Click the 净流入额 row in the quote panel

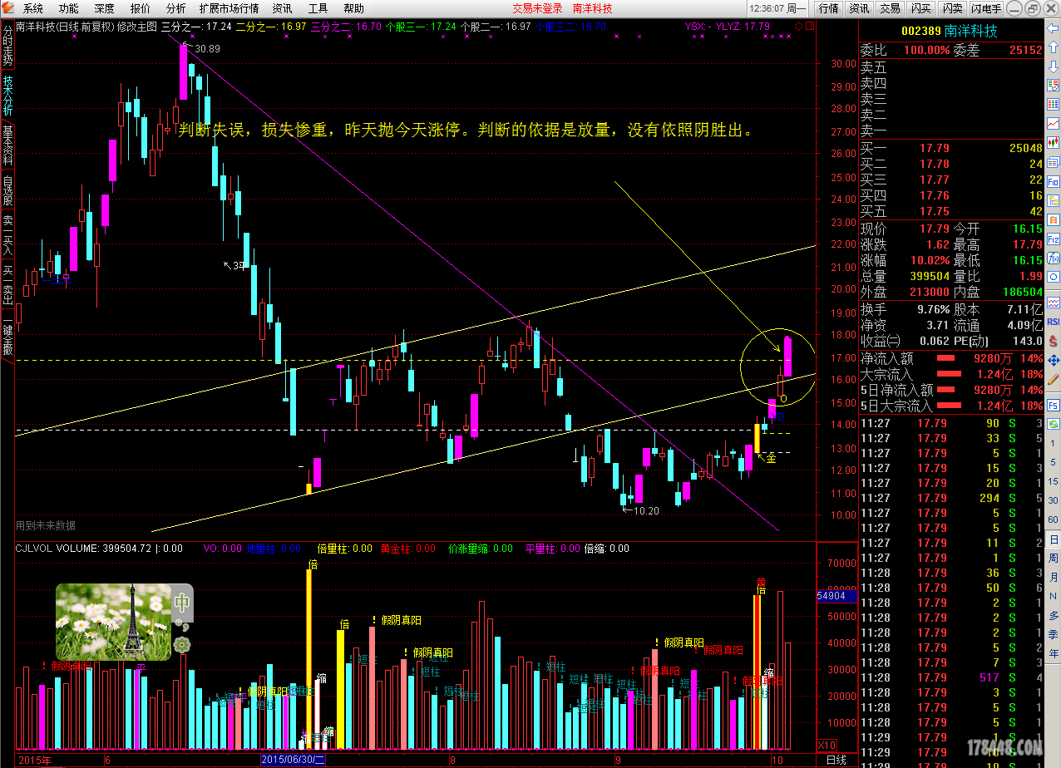(x=951, y=358)
